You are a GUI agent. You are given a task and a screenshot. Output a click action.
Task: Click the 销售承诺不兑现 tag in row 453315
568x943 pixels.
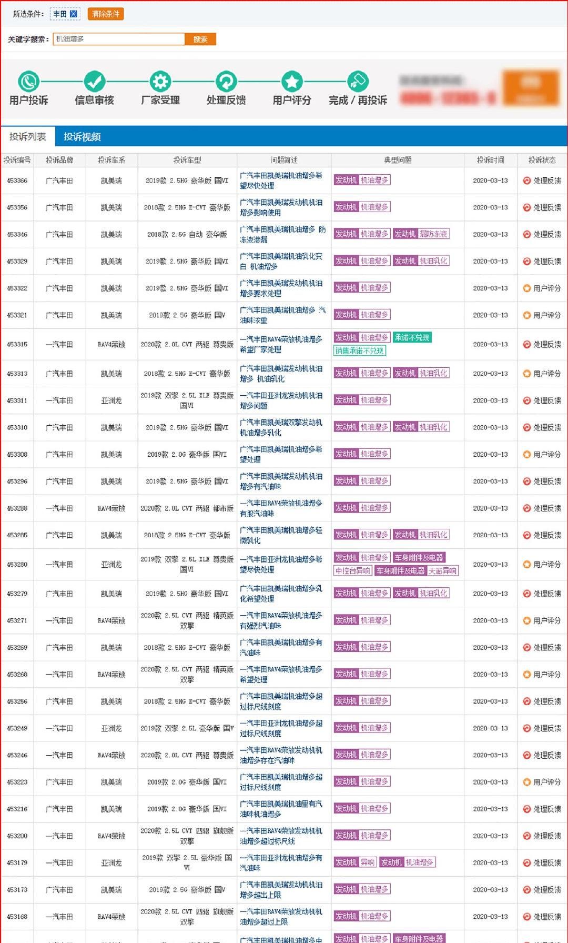pyautogui.click(x=360, y=350)
